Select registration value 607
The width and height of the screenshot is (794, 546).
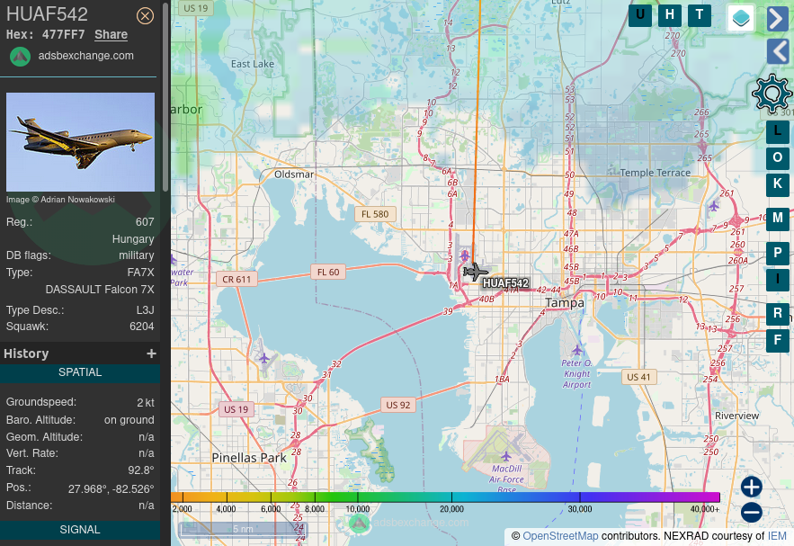(x=145, y=222)
